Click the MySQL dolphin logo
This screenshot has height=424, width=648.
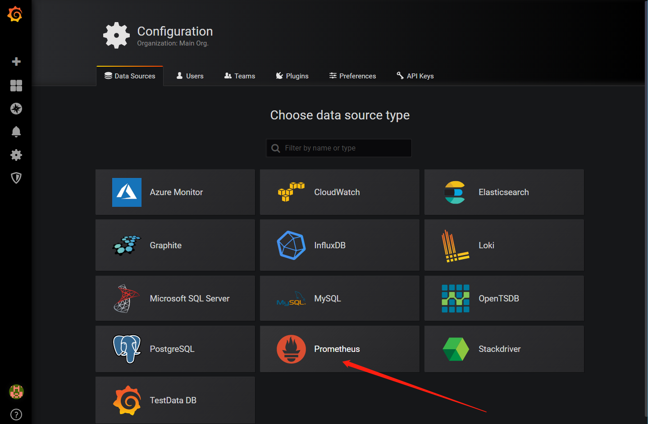pyautogui.click(x=291, y=299)
